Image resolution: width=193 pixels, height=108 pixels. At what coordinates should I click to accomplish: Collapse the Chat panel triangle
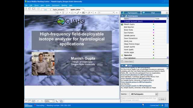pyautogui.click(x=122, y=66)
